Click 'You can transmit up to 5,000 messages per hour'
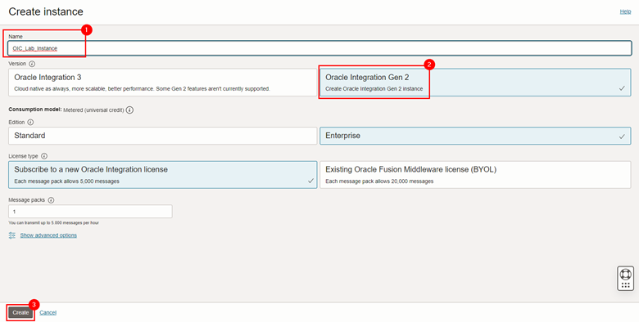Viewport: 639px width, 322px height. (54, 223)
